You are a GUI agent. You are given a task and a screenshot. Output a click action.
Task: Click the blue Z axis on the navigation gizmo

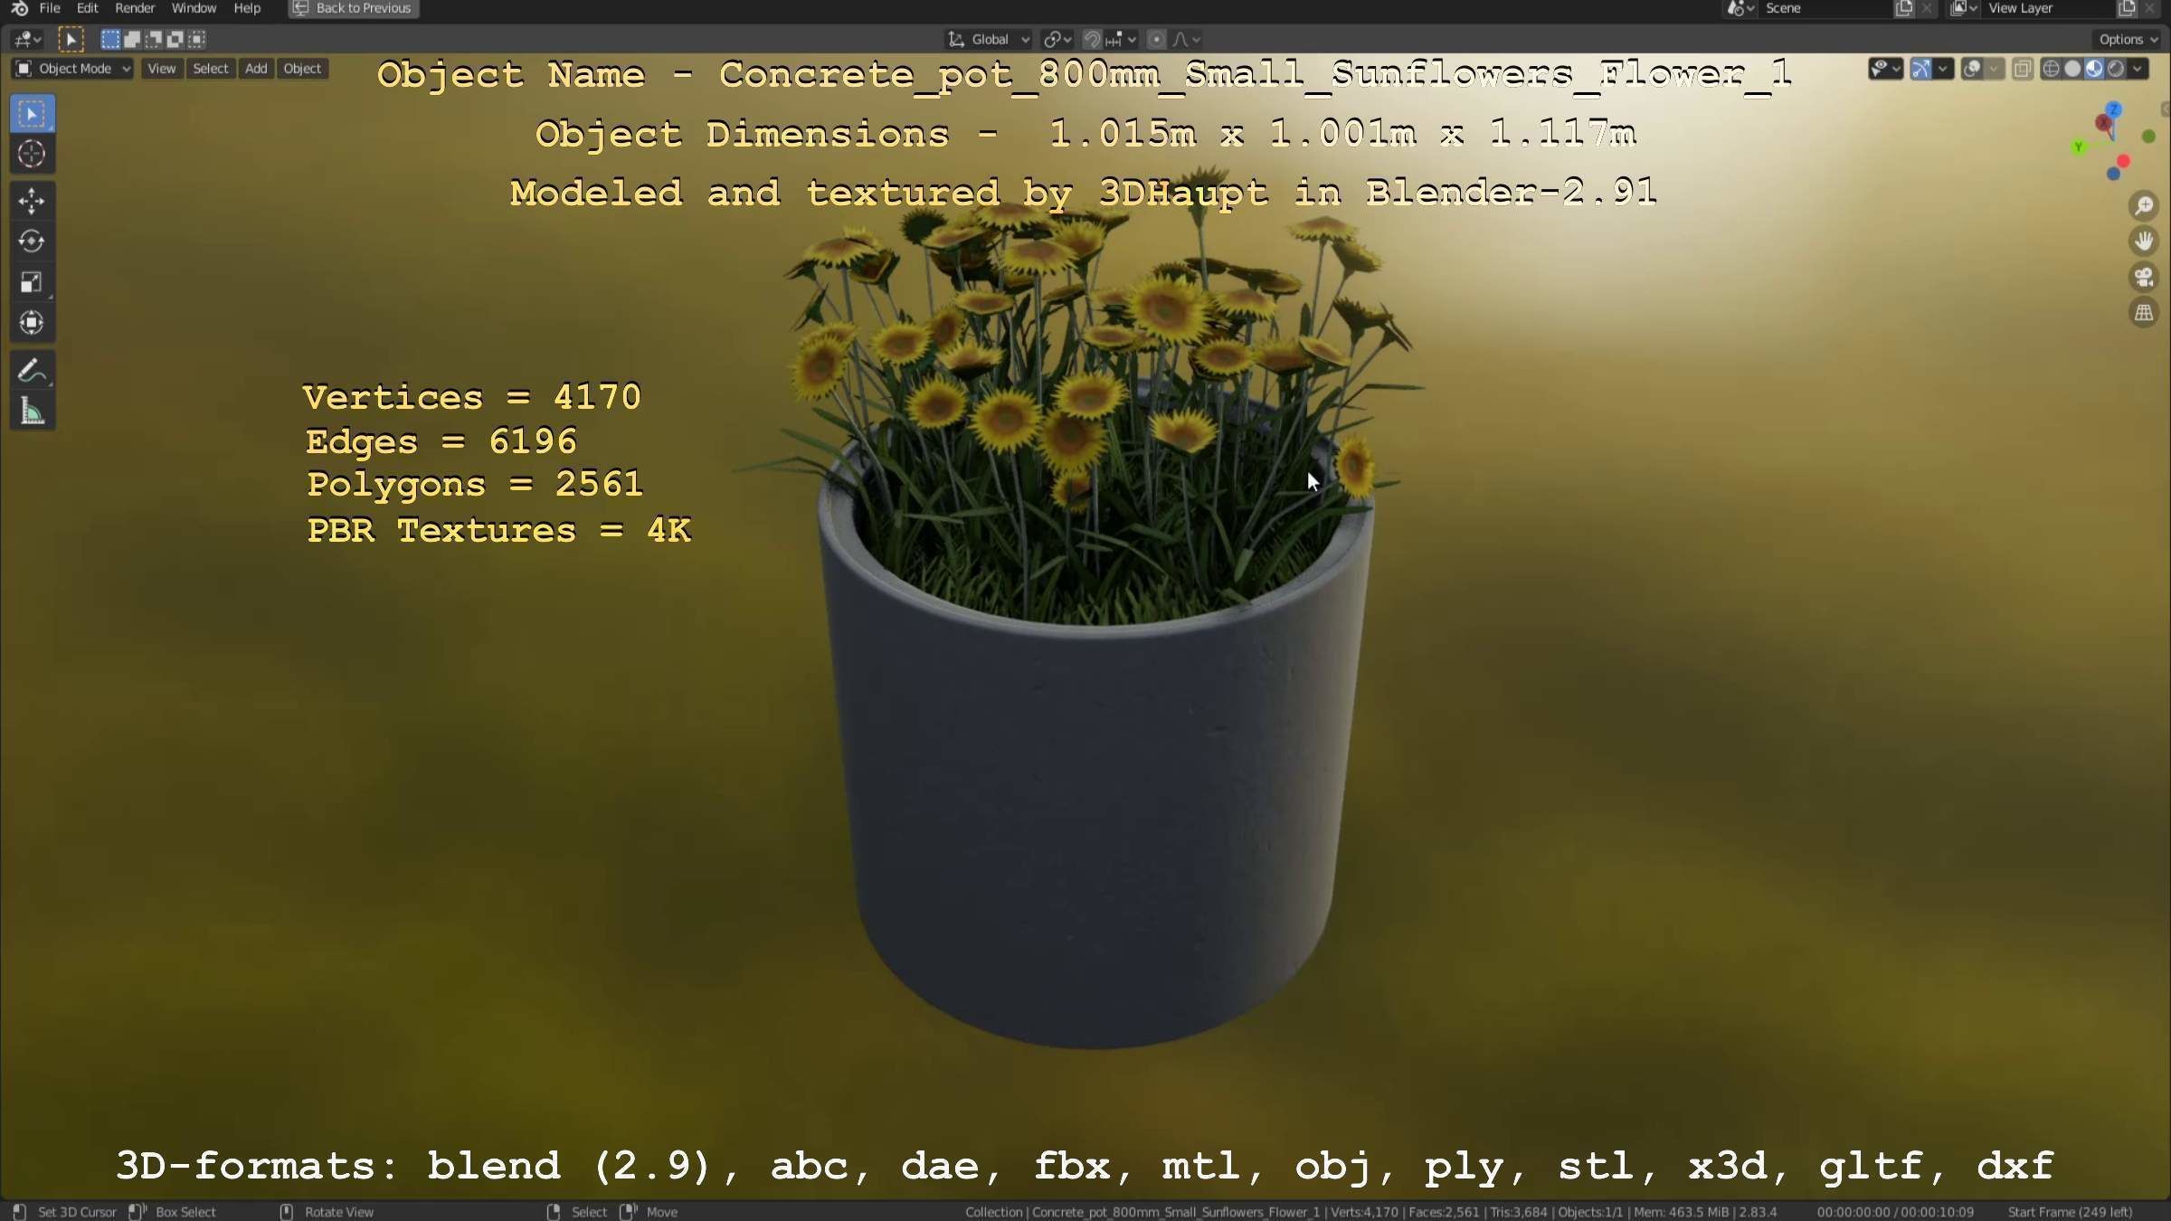[2114, 109]
